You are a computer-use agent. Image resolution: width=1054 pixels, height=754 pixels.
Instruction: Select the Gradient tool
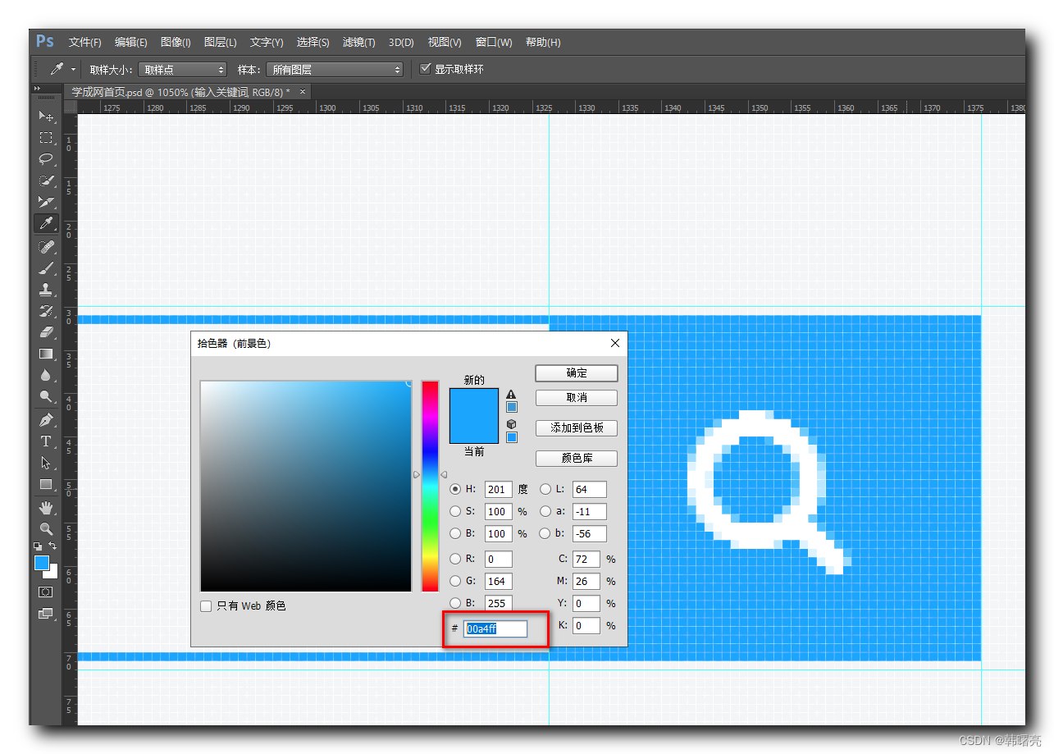click(x=46, y=354)
